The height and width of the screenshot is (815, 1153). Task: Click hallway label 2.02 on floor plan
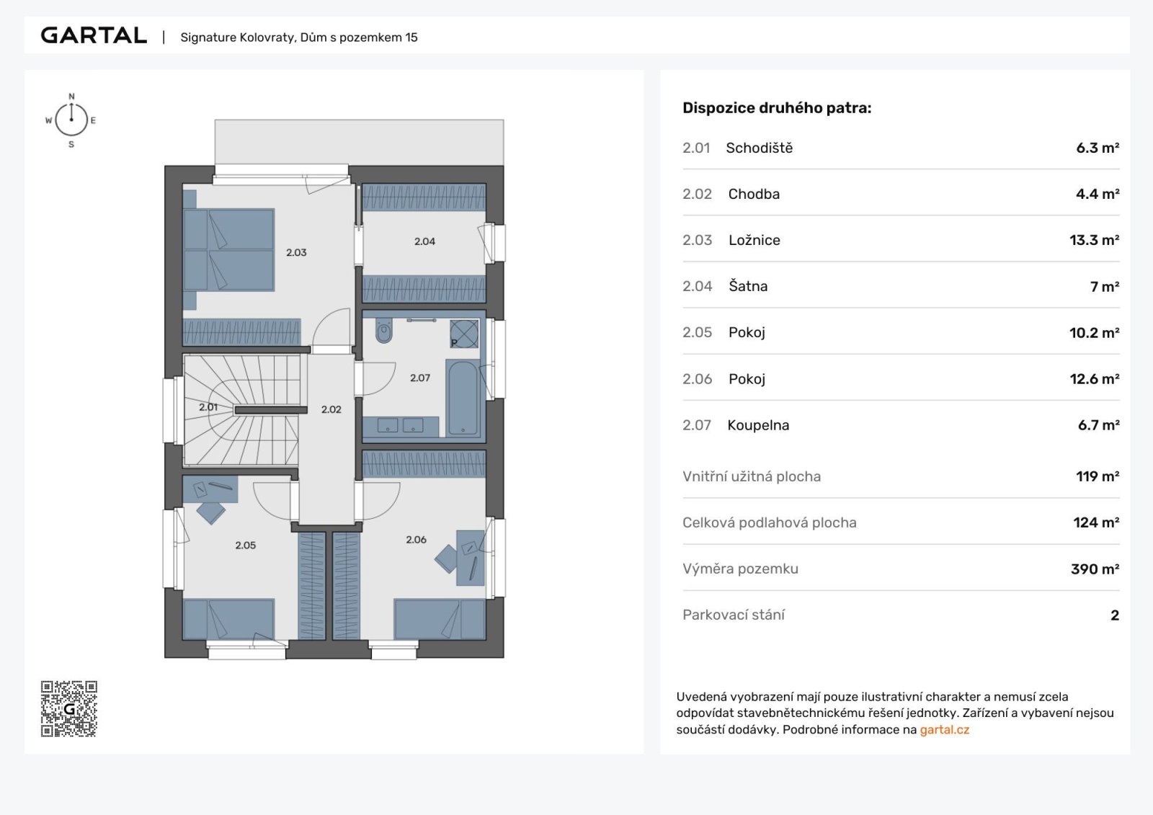pyautogui.click(x=331, y=409)
